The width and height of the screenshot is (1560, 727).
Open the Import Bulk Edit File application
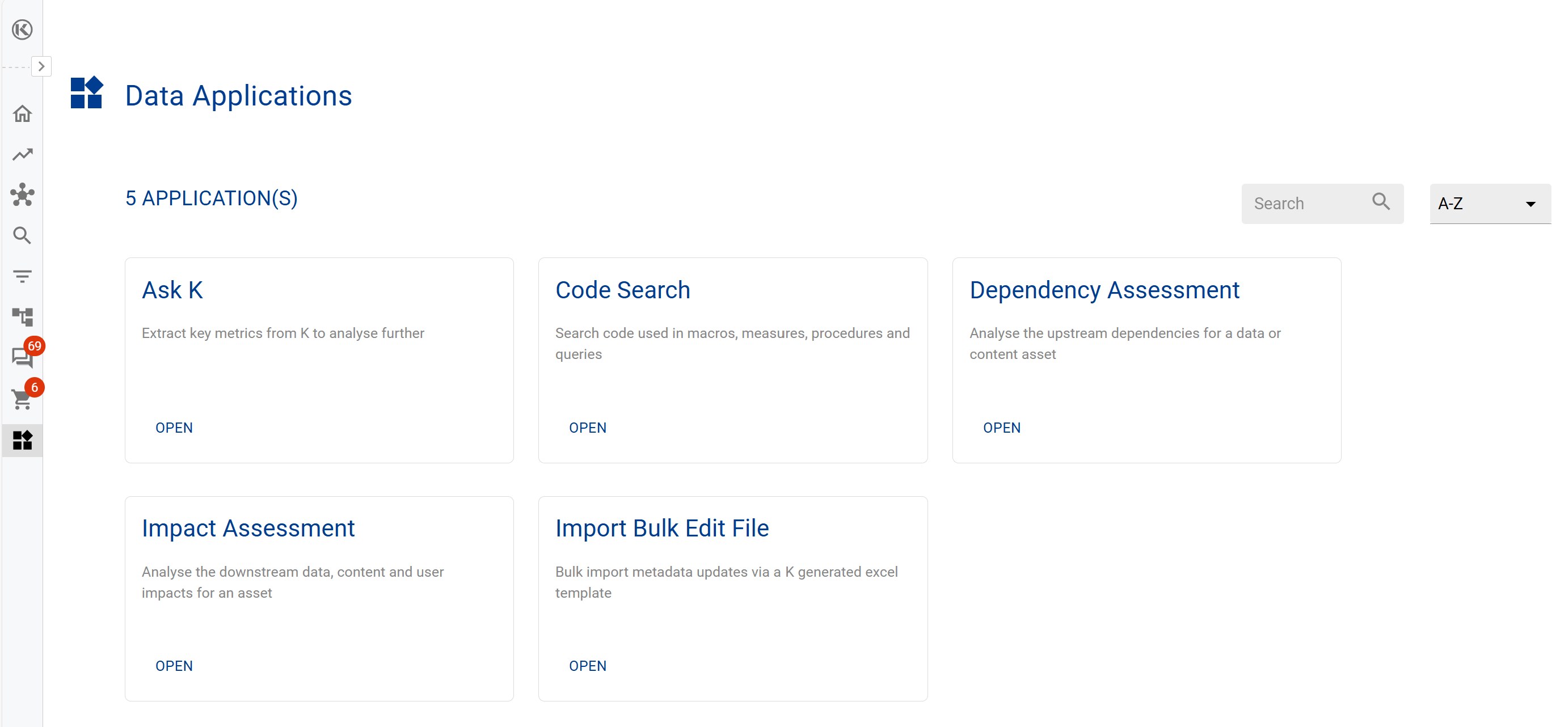pos(588,666)
